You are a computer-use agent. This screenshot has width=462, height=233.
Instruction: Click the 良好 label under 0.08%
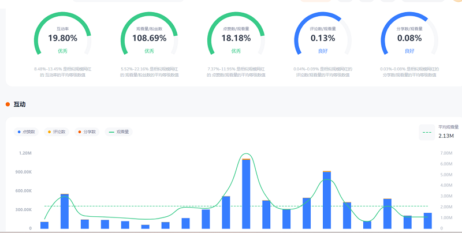[409, 51]
